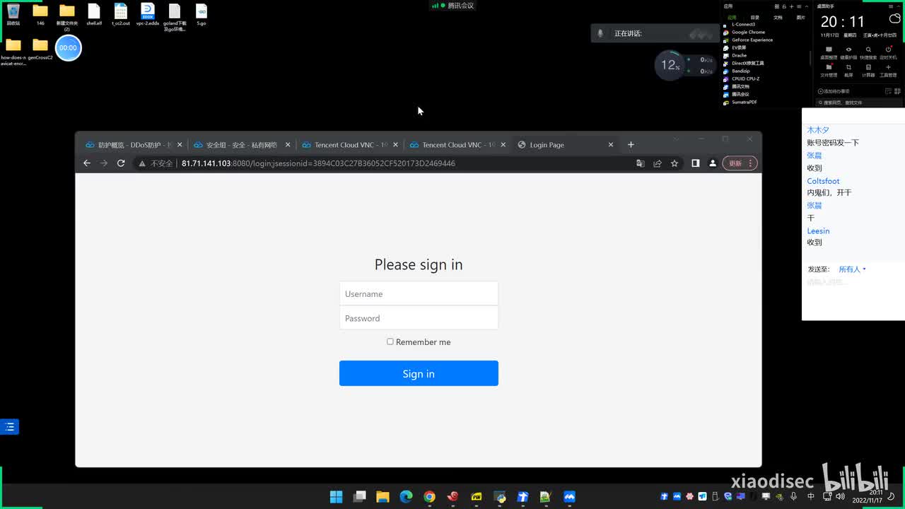Click the blue list button at left edge
The image size is (905, 509).
tap(9, 426)
